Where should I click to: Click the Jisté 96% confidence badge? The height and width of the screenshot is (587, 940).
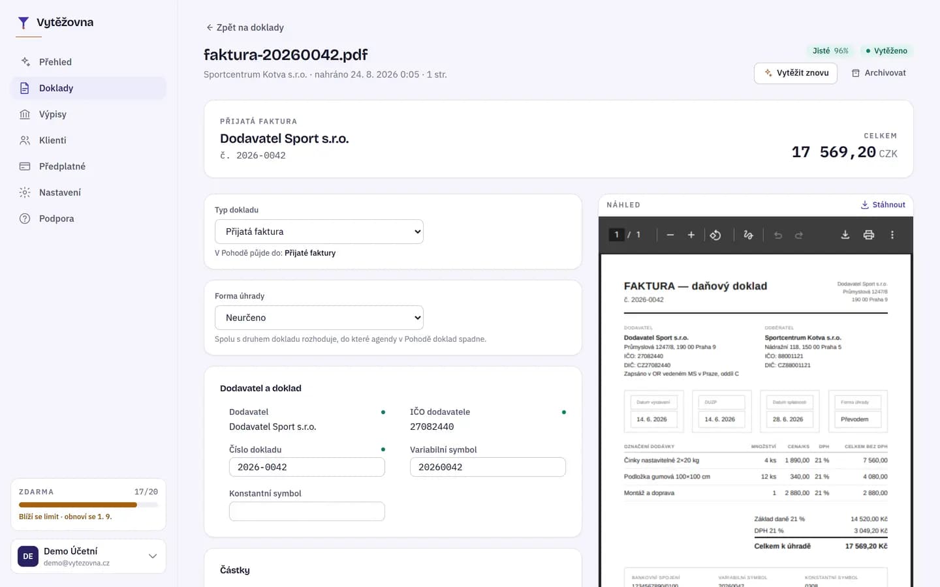click(x=830, y=51)
